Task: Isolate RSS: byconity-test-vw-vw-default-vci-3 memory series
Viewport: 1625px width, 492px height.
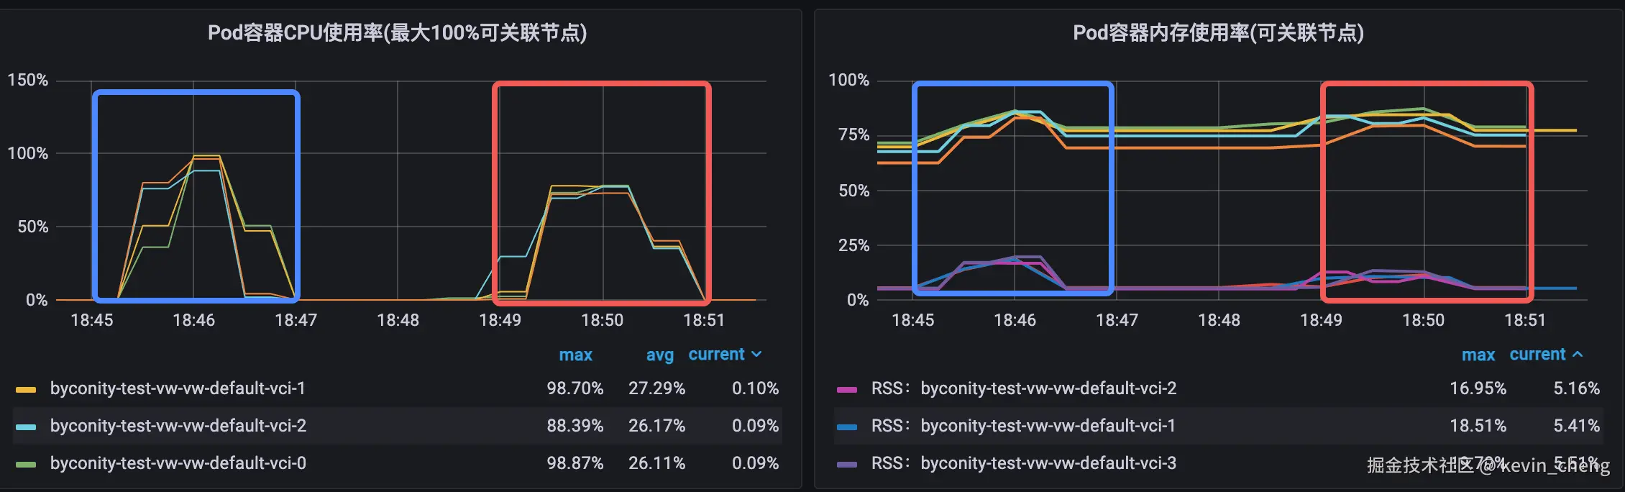Action: [x=1024, y=463]
